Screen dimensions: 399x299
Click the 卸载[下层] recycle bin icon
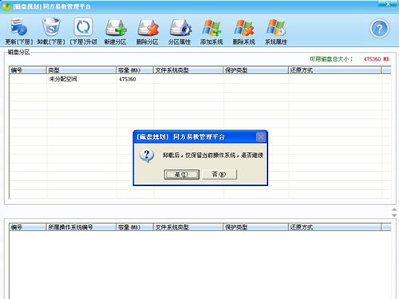[51, 26]
